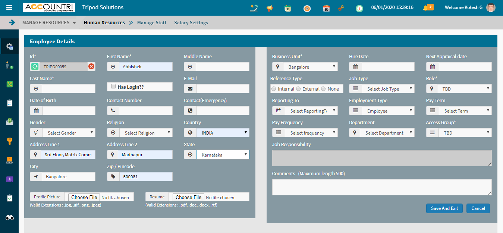Click the Last Name input field

pyautogui.click(x=69, y=89)
